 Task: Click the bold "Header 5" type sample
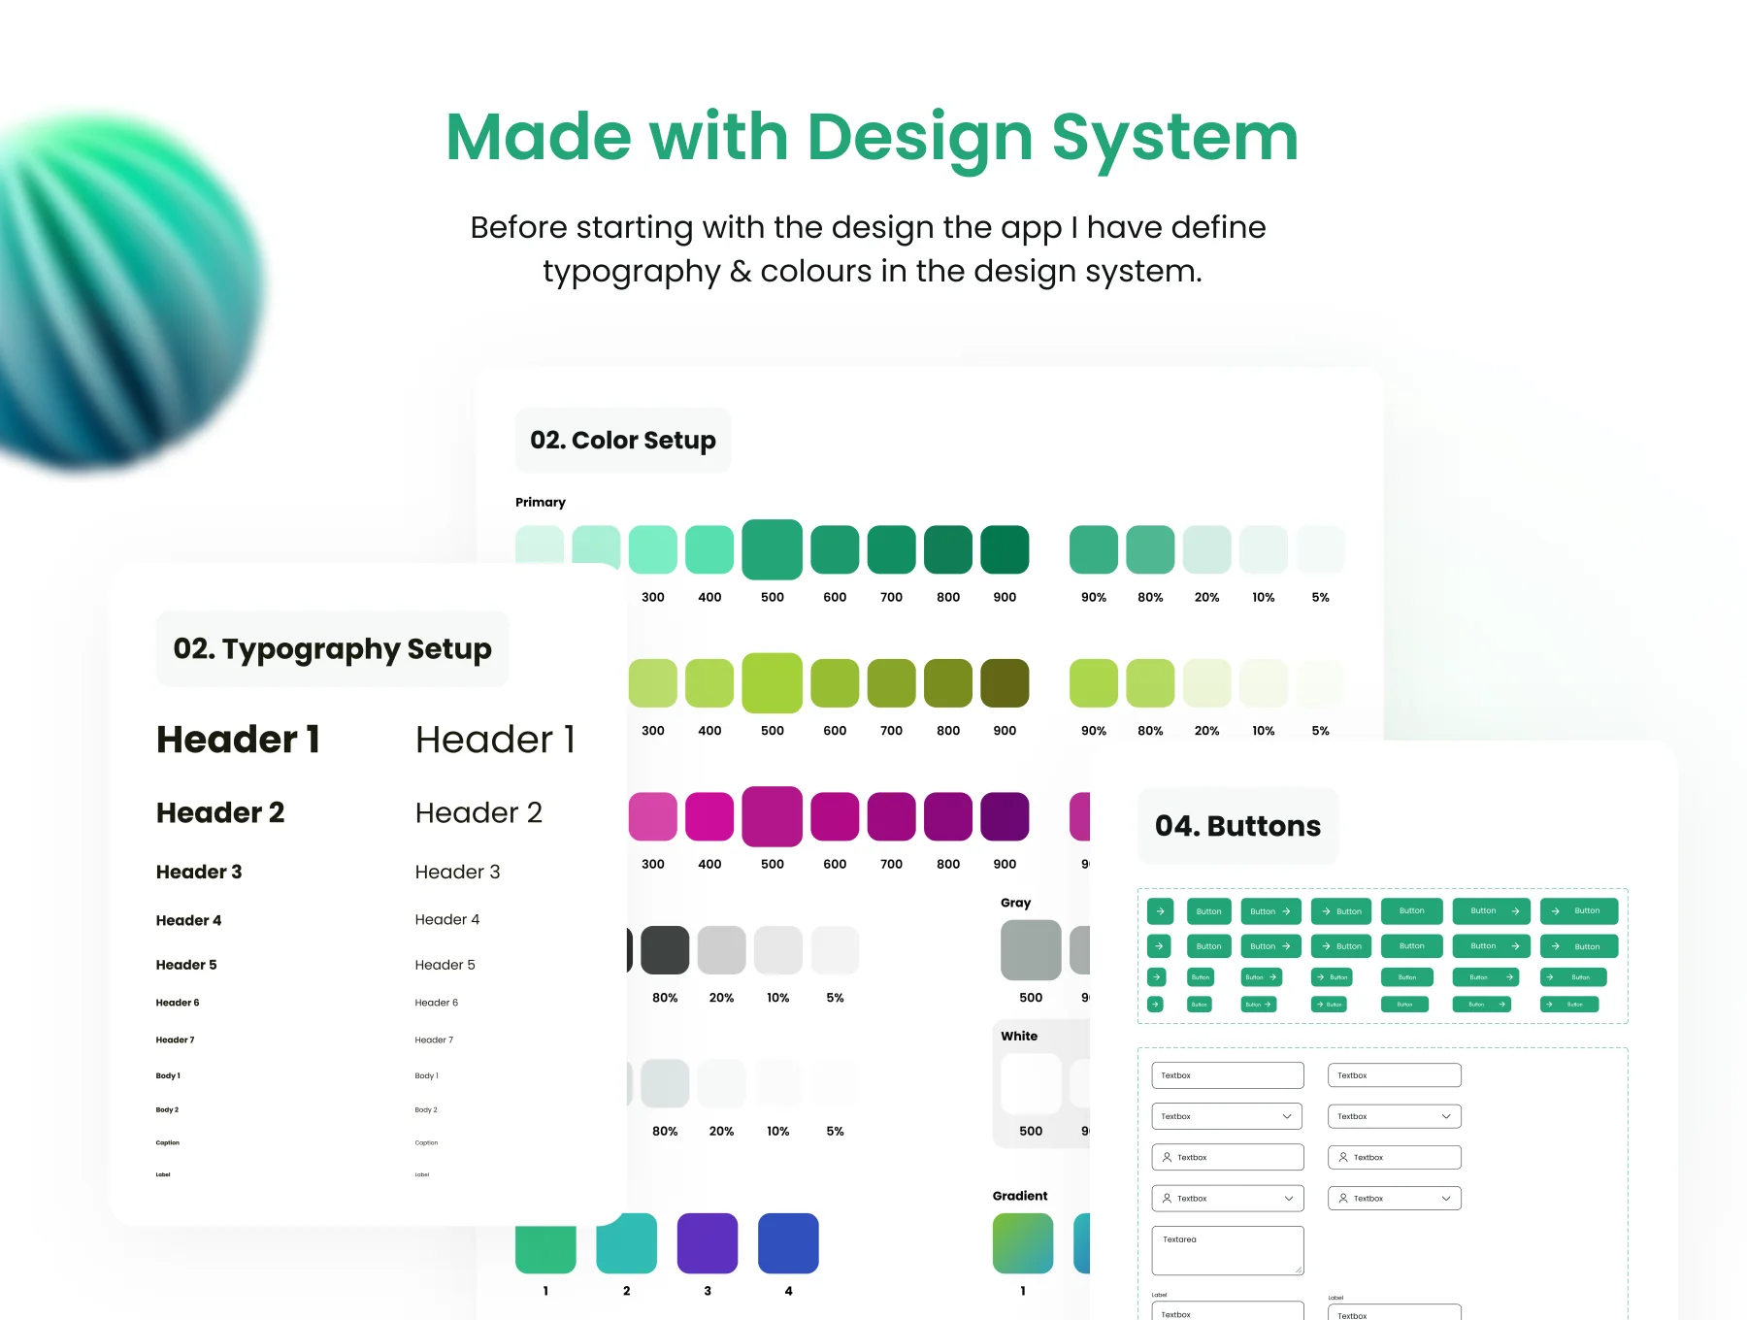coord(186,965)
